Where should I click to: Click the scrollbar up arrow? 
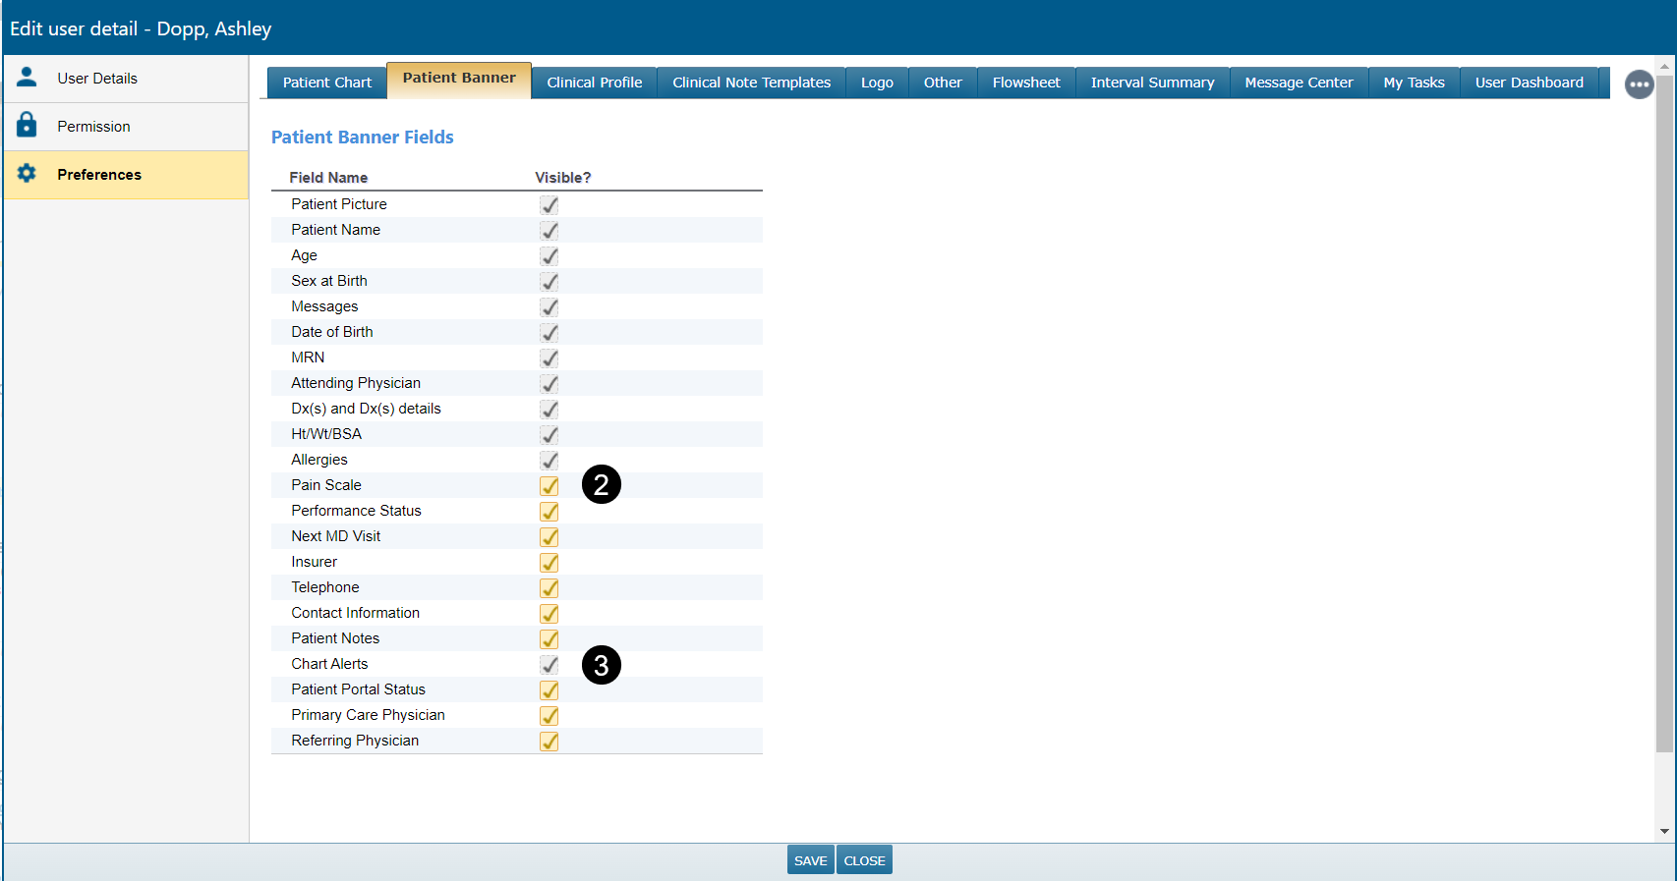(x=1664, y=67)
